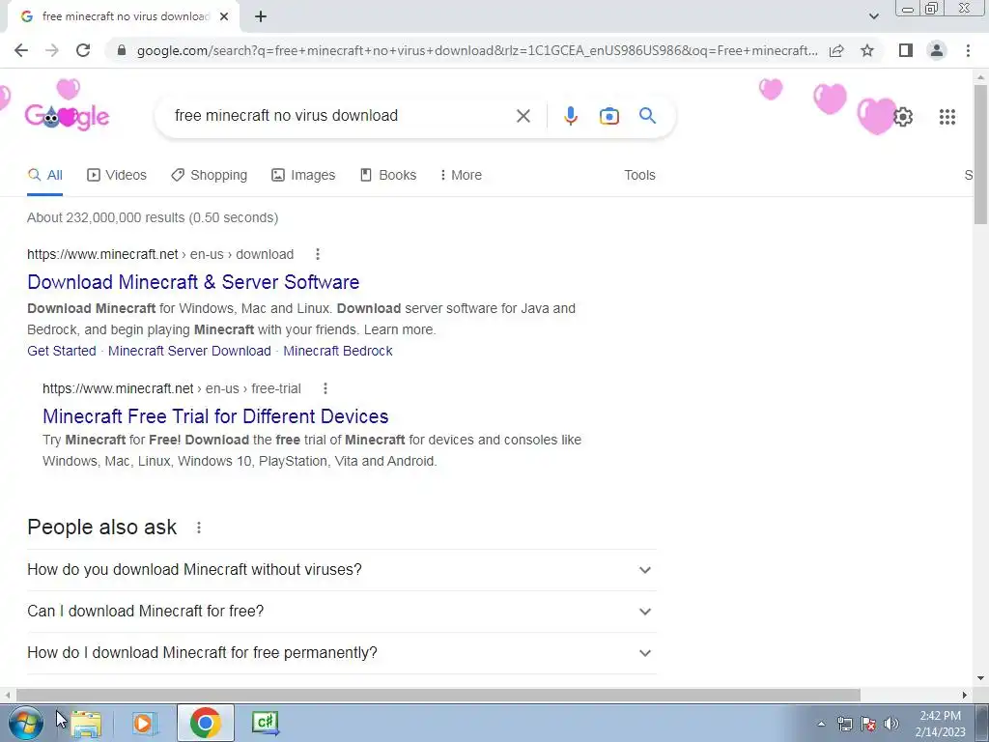Follow the 'Minecraft Bedrock' sitelink
Image resolution: width=989 pixels, height=742 pixels.
[337, 351]
